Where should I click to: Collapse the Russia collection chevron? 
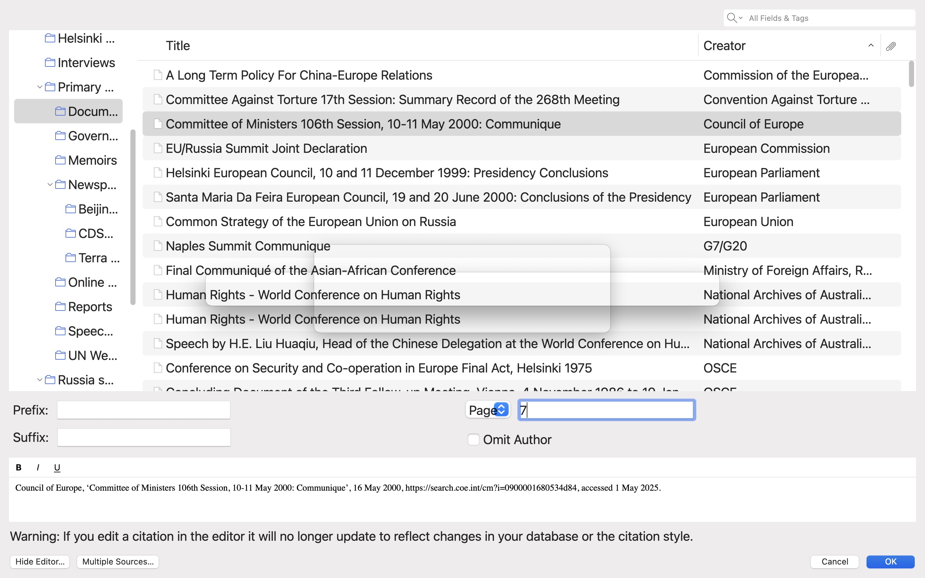point(40,380)
